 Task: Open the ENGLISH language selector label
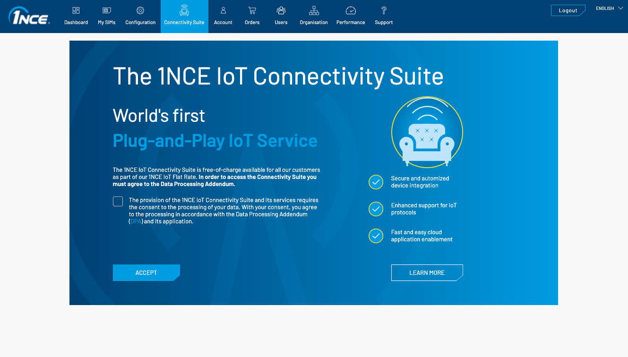(605, 8)
